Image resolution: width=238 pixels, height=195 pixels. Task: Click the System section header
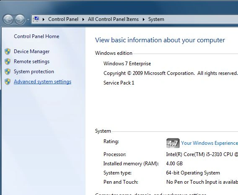coord(103,131)
